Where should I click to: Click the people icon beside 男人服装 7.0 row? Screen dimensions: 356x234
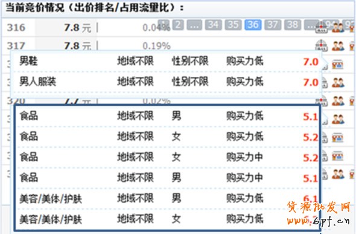[338, 83]
